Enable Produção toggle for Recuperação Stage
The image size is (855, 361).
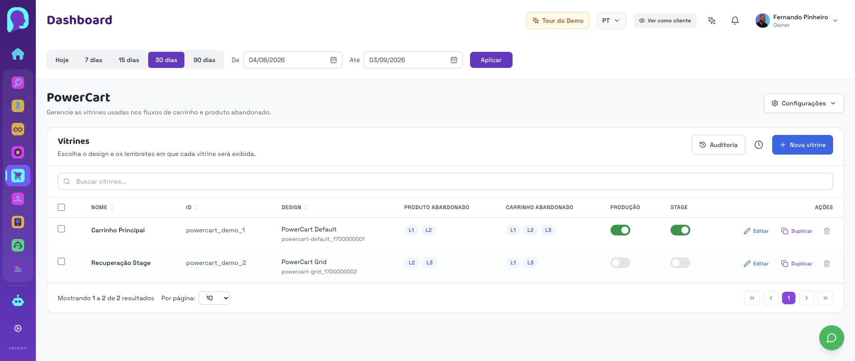click(x=620, y=263)
